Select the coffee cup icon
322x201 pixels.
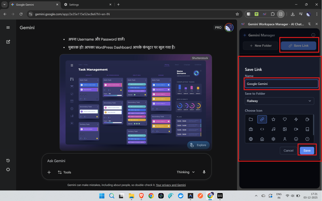[x=307, y=119]
